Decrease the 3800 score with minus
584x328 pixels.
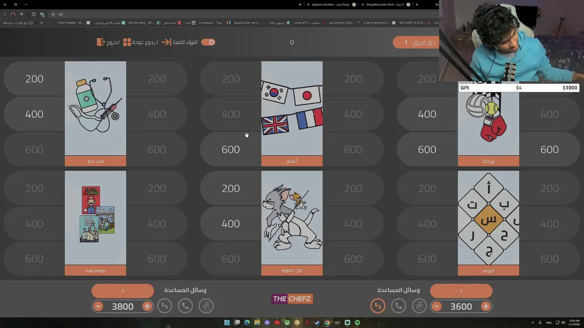point(98,307)
